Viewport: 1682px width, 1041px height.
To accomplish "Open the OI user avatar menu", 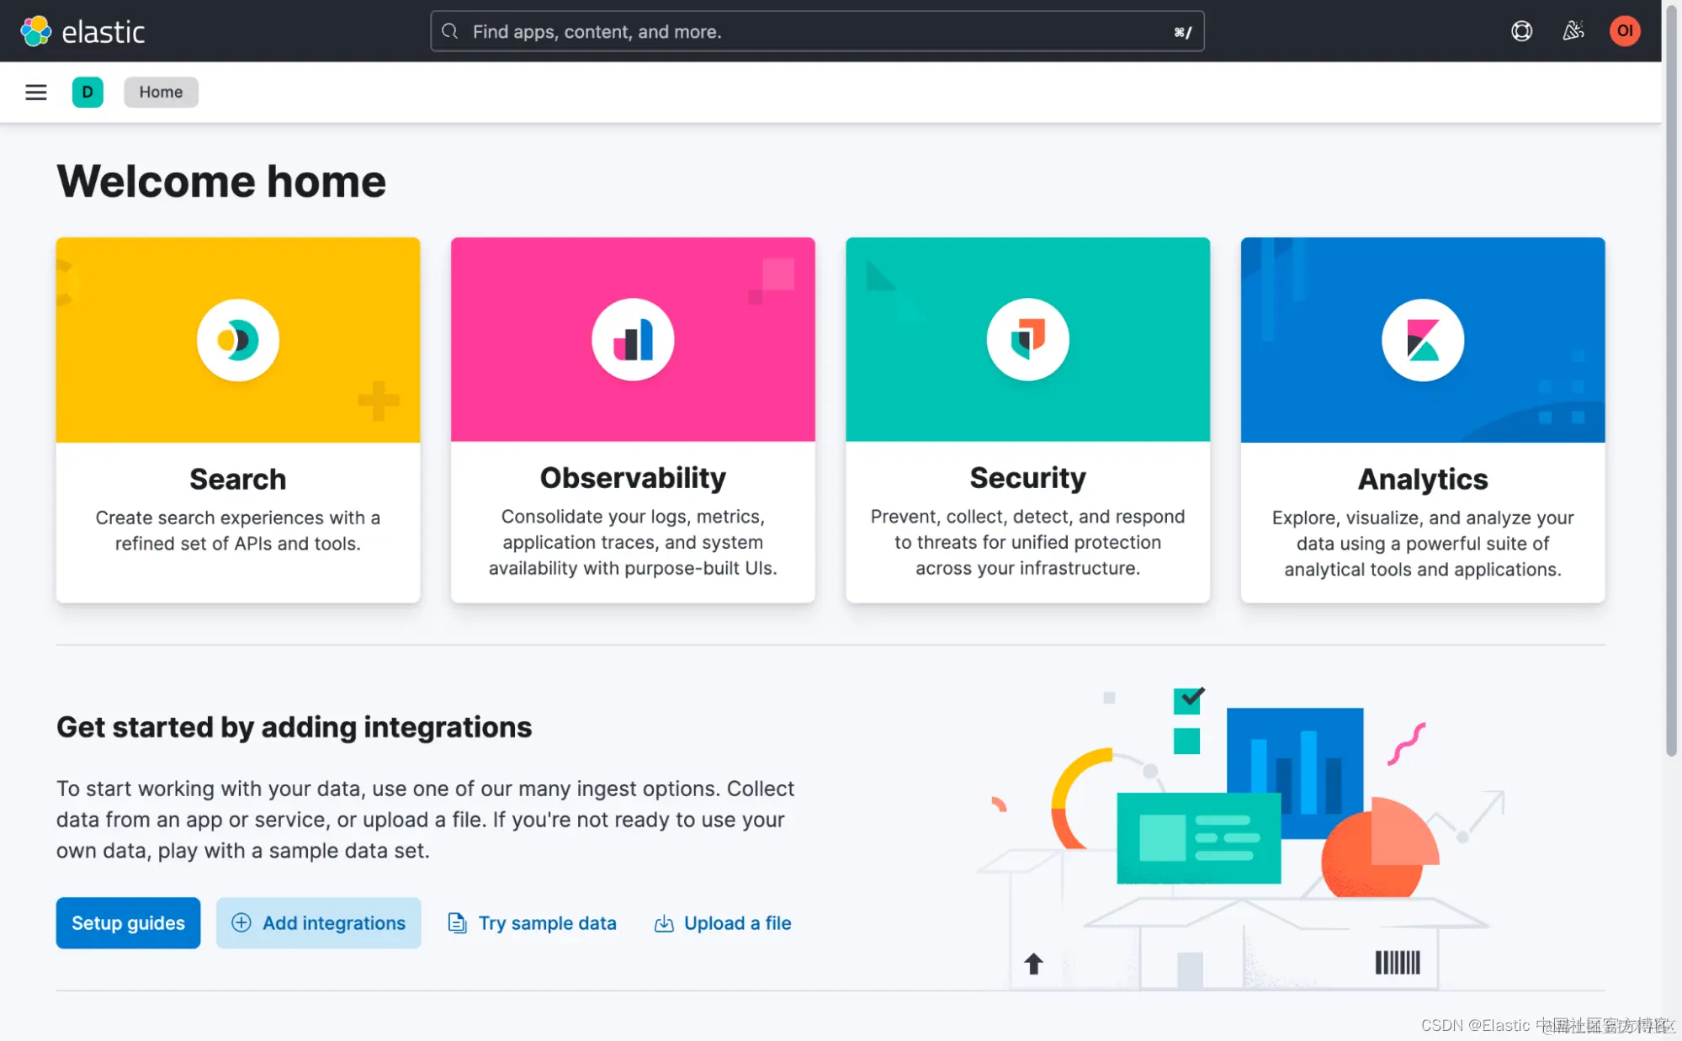I will point(1624,31).
